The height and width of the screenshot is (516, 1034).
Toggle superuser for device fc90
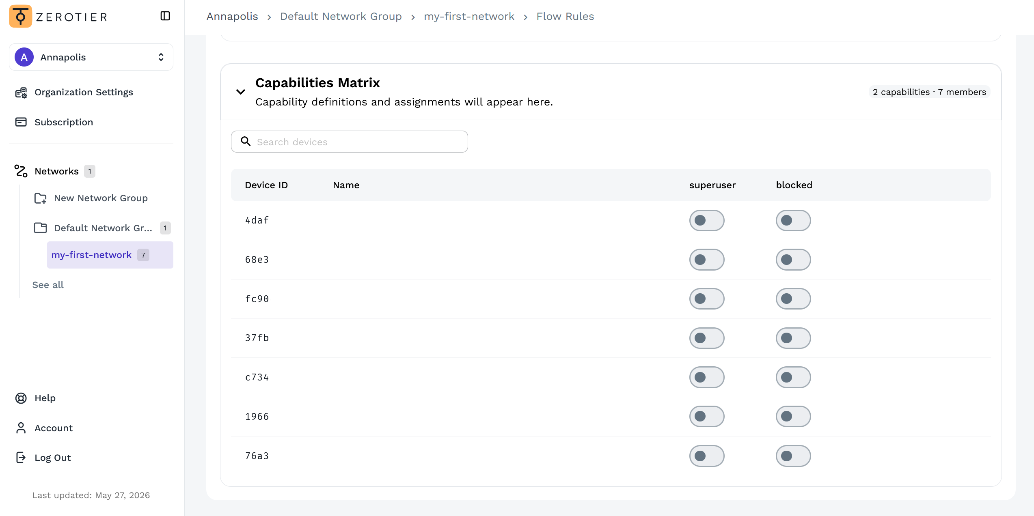click(707, 299)
